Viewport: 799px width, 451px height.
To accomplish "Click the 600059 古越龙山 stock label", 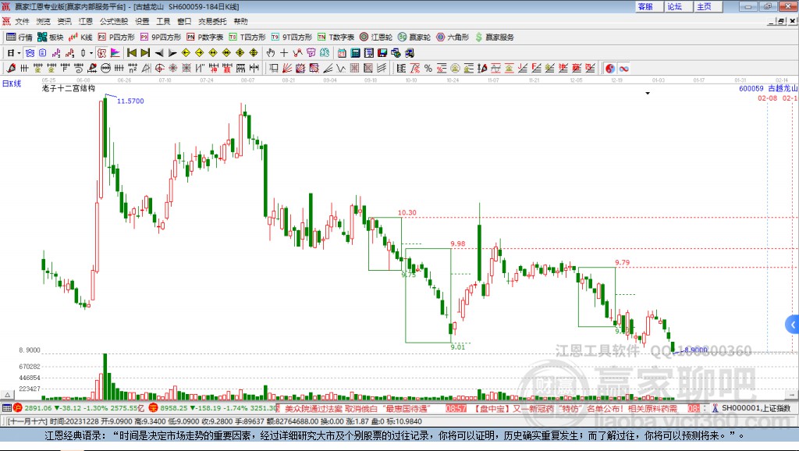I will (768, 88).
